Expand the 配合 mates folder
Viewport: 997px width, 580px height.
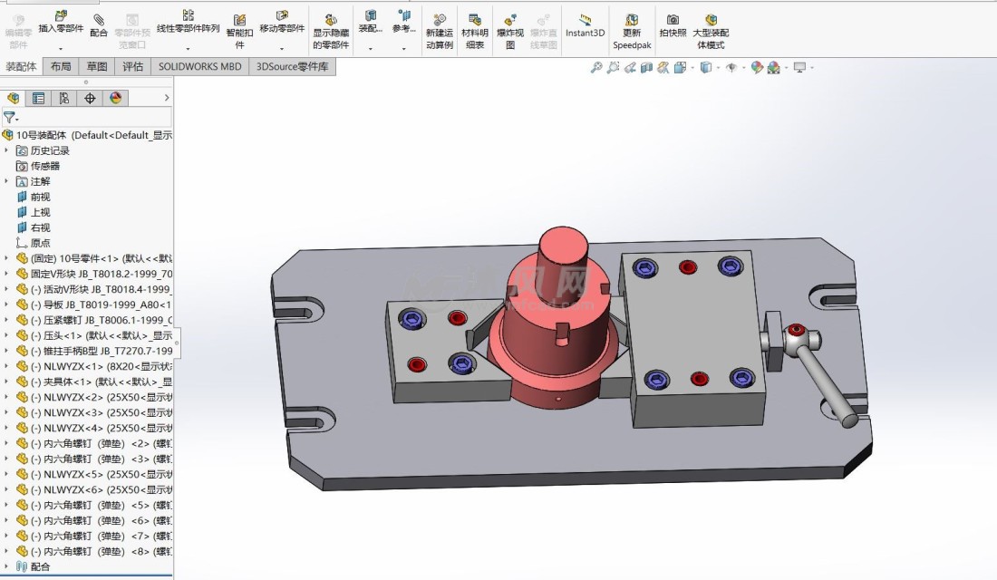[6, 566]
